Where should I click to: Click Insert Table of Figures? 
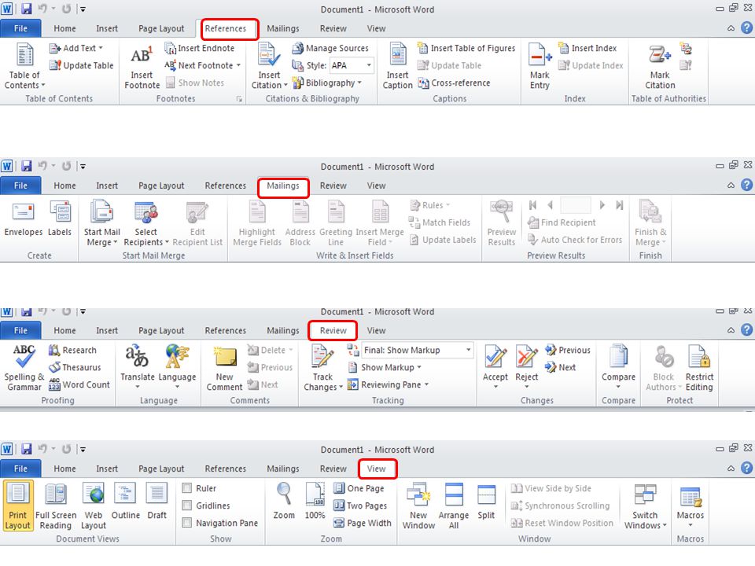[x=466, y=48]
